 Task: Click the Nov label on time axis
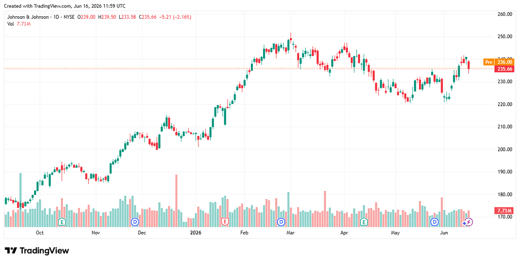pos(95,233)
